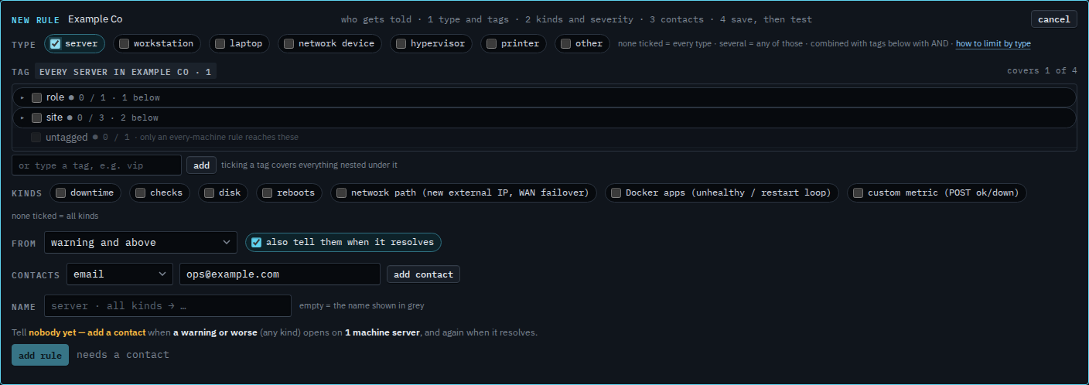
Task: Click the add contact button
Action: 423,274
